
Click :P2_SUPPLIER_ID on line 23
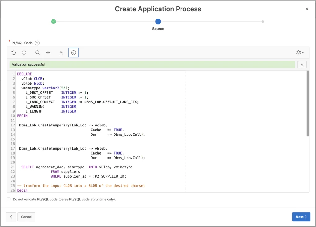[108, 176]
